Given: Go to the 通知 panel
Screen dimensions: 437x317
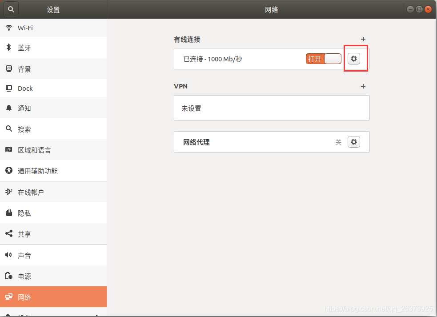Looking at the screenshot, I should (53, 108).
